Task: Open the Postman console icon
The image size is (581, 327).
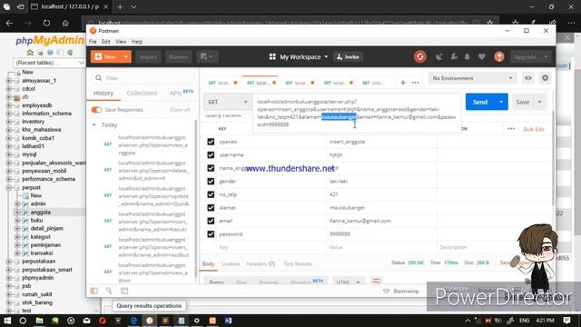Action: [124, 291]
